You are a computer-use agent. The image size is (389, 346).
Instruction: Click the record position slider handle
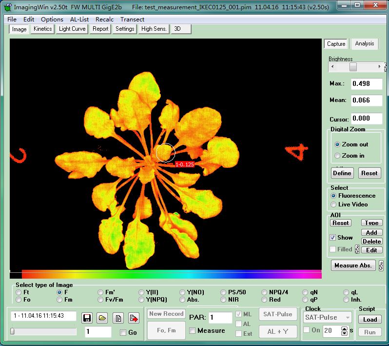(12, 331)
